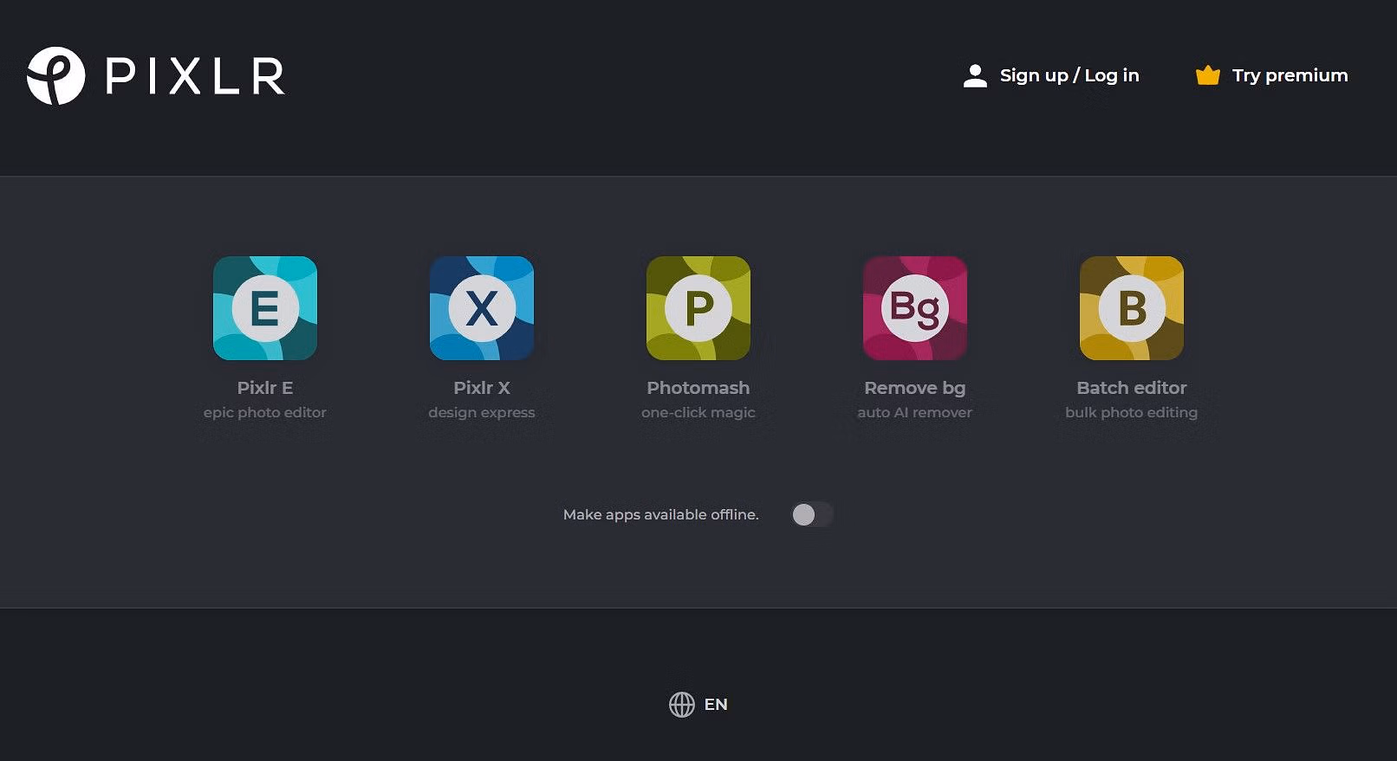This screenshot has height=761, width=1397.
Task: Open Pixlr X using the blue X icon
Action: coord(482,308)
